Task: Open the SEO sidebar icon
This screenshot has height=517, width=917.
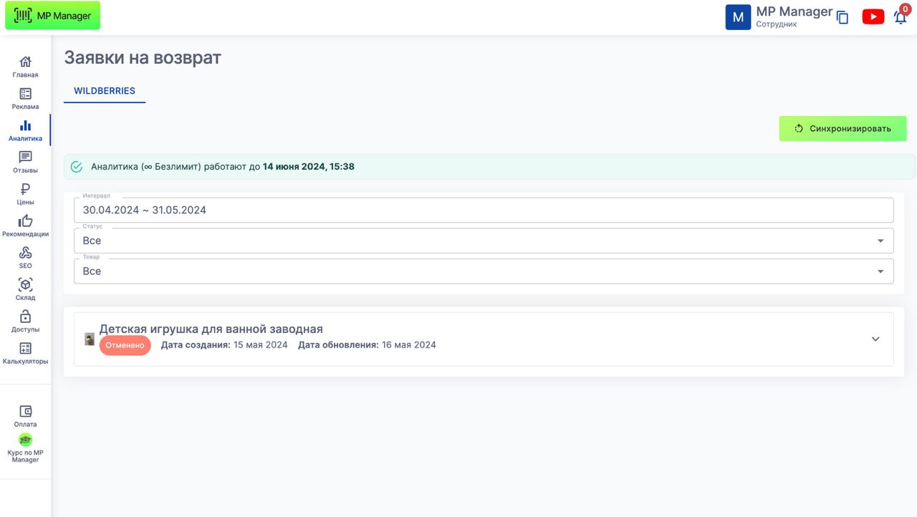Action: [x=25, y=253]
